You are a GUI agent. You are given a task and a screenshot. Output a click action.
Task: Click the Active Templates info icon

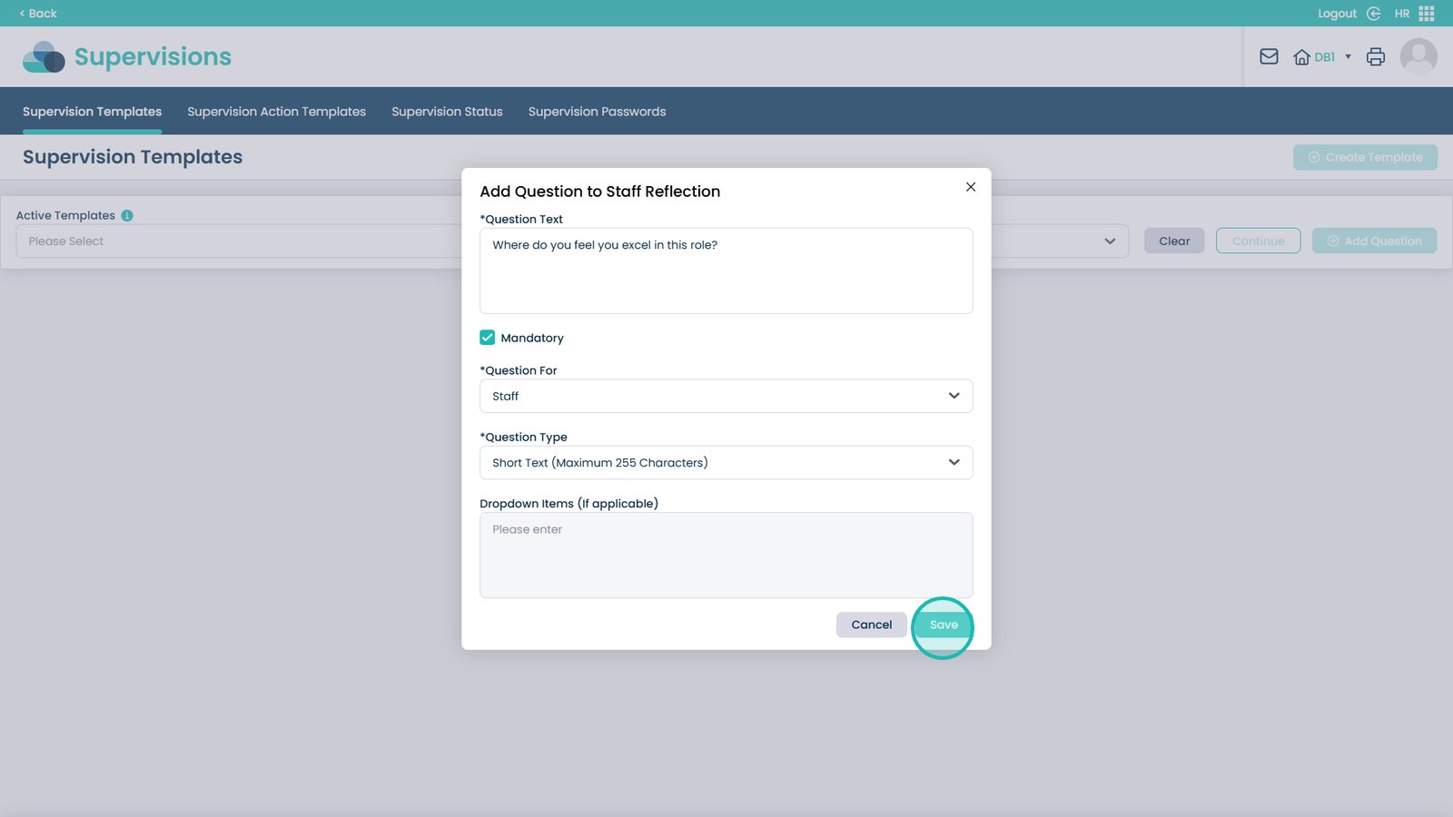(127, 216)
